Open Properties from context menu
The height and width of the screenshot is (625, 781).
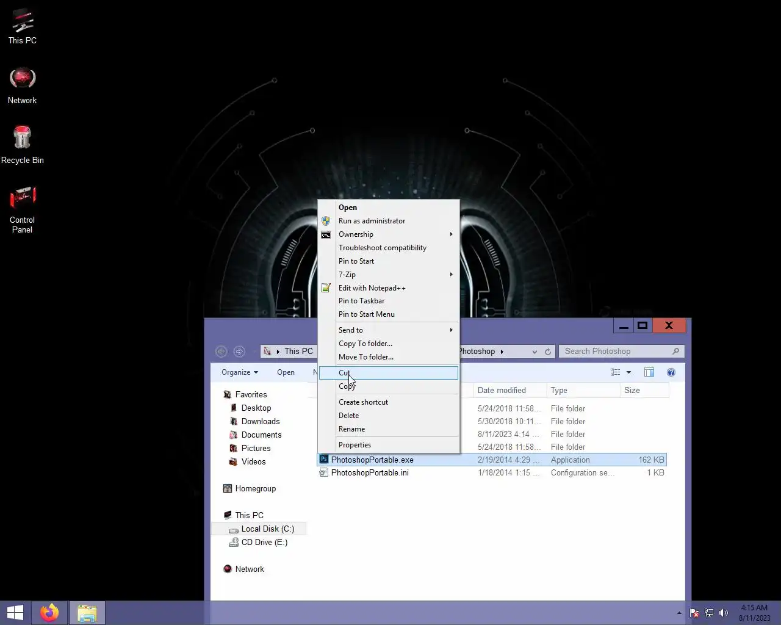pyautogui.click(x=389, y=445)
